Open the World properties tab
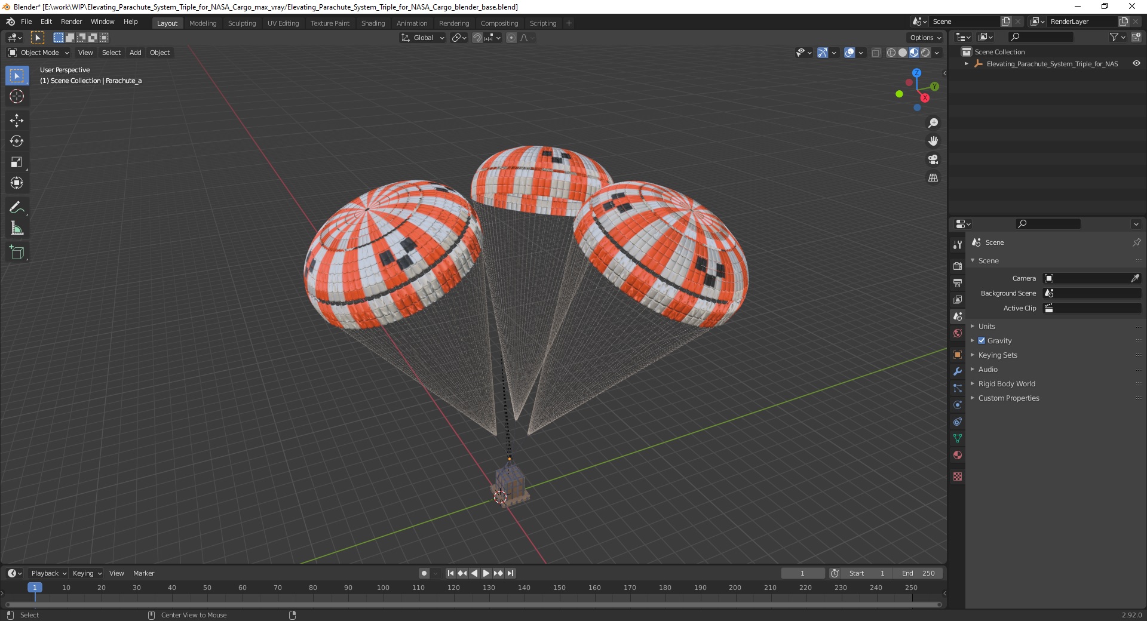The width and height of the screenshot is (1147, 621). point(958,333)
